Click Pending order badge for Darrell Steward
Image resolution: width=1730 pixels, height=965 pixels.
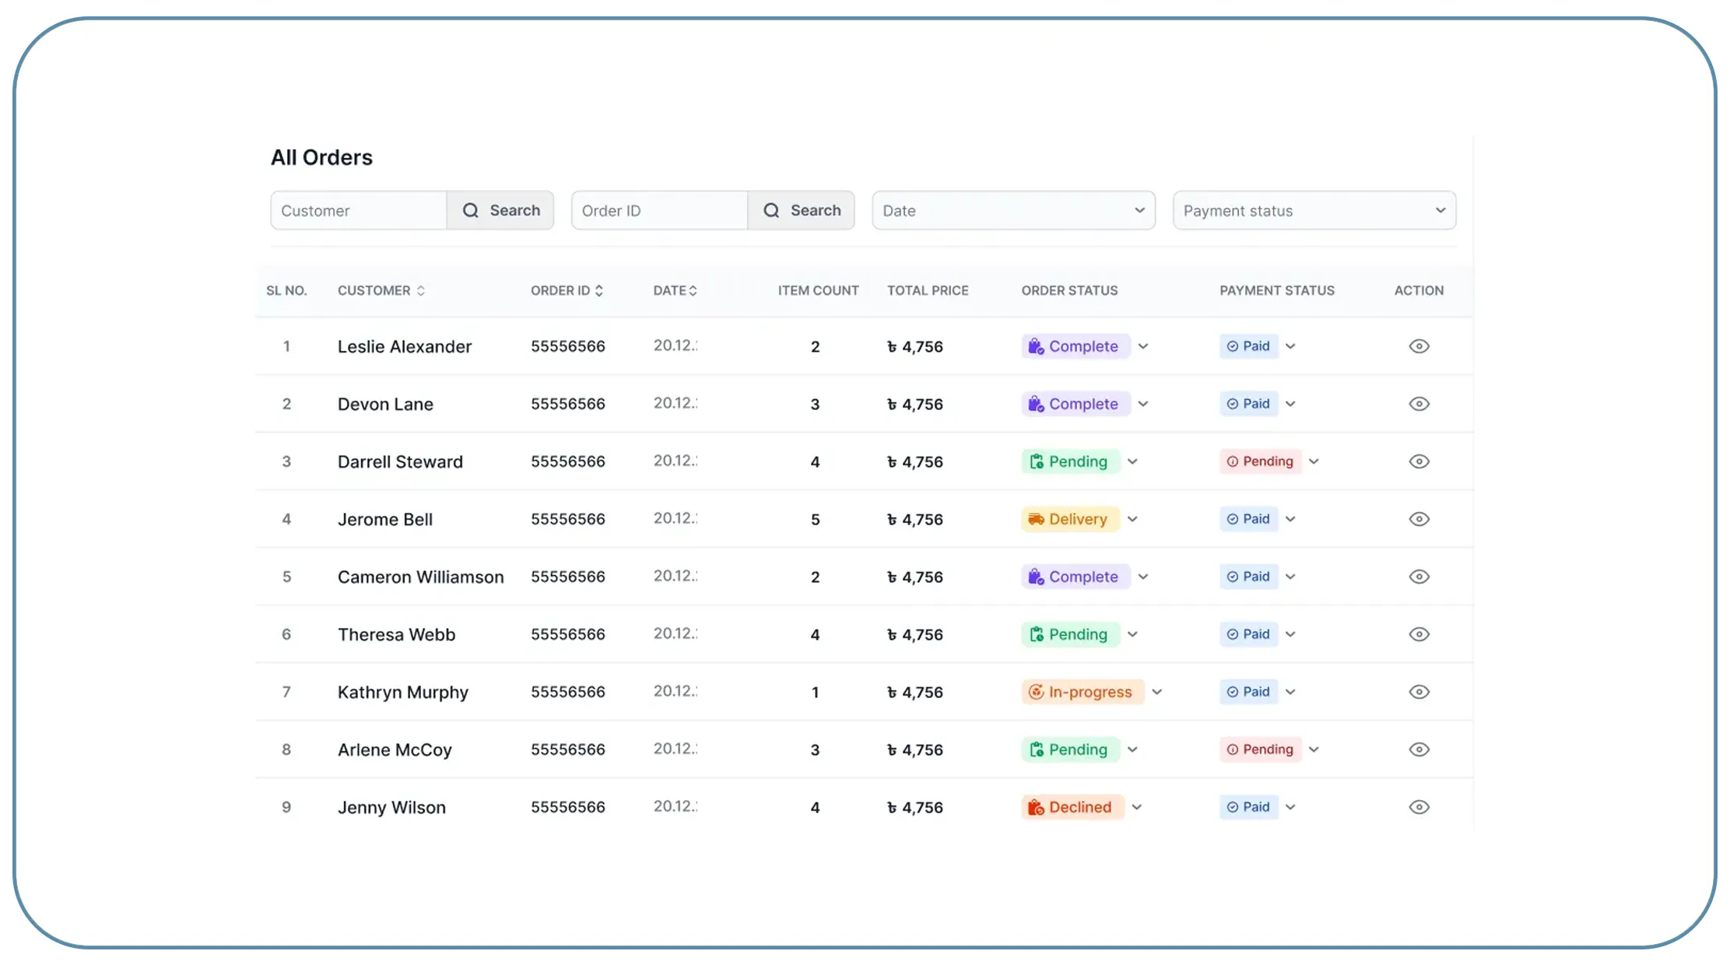(x=1070, y=461)
